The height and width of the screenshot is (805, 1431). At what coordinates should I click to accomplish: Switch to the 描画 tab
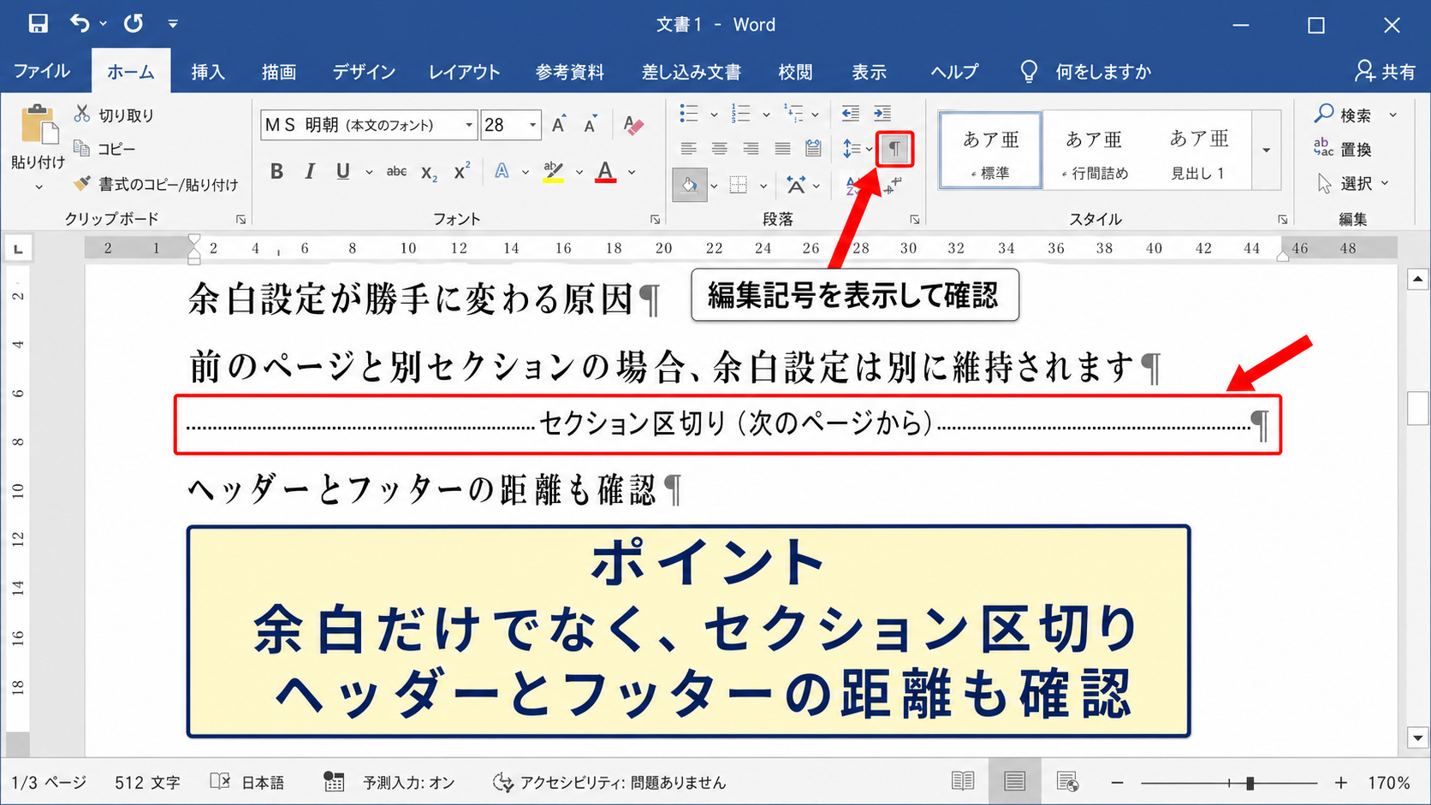(279, 72)
